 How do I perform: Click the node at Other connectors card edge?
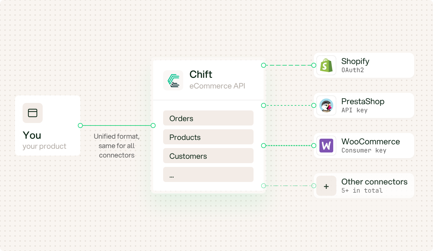(313, 186)
